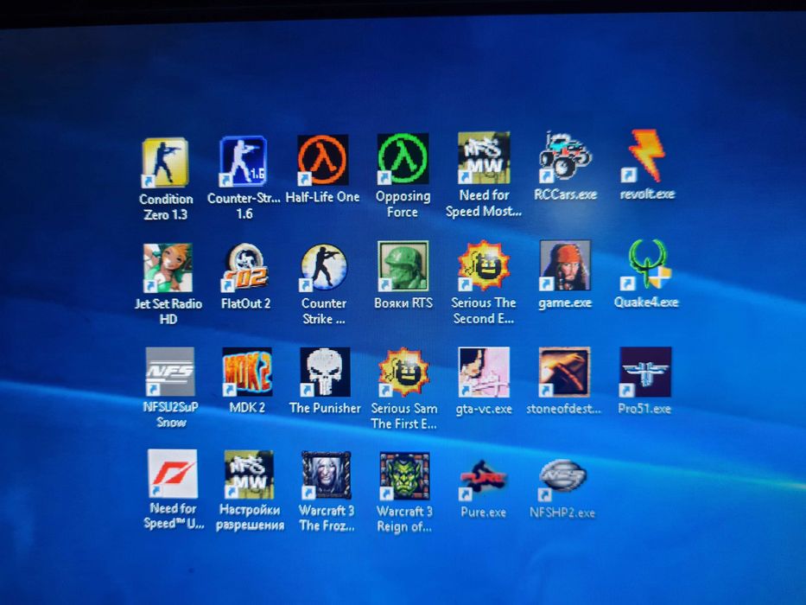Select The Punisher skull icon
The height and width of the screenshot is (605, 806).
click(x=325, y=372)
